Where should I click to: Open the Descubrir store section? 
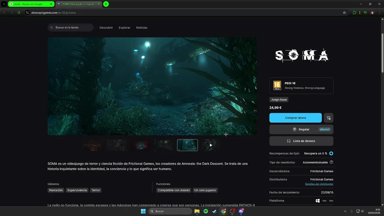tap(106, 28)
